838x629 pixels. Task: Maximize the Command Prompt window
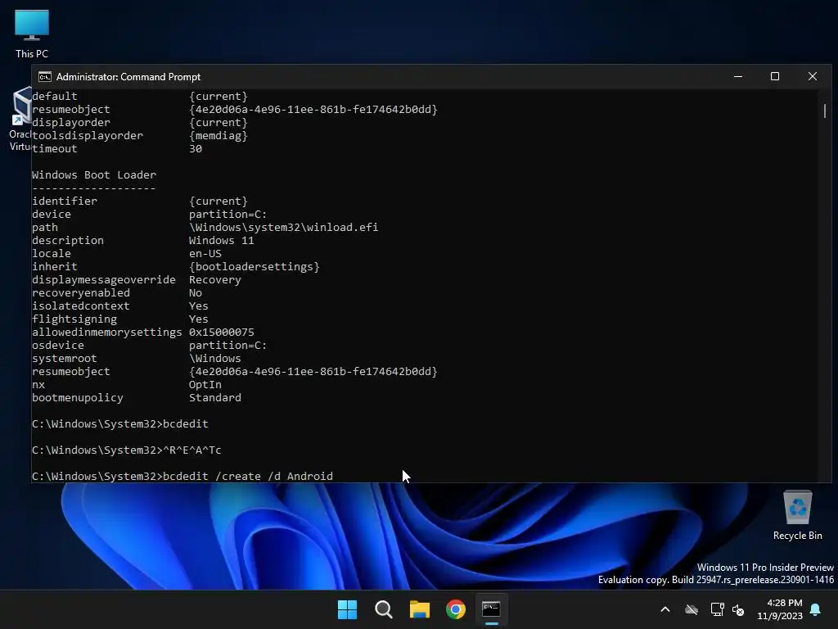tap(775, 76)
